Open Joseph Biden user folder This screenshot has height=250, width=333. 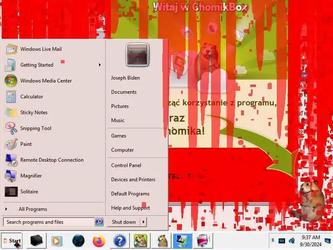coord(125,78)
